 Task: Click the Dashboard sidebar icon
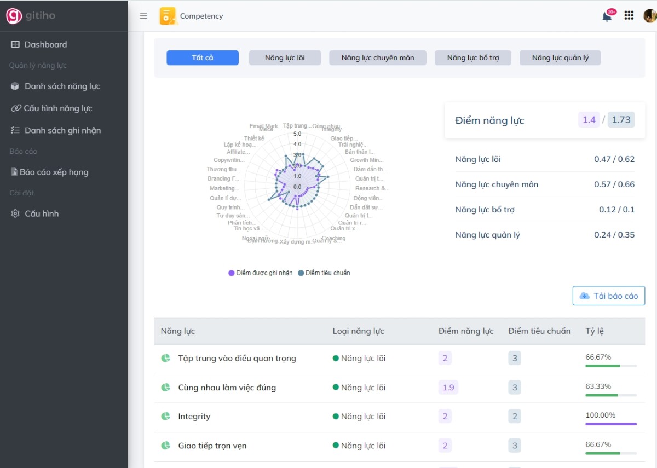(15, 44)
